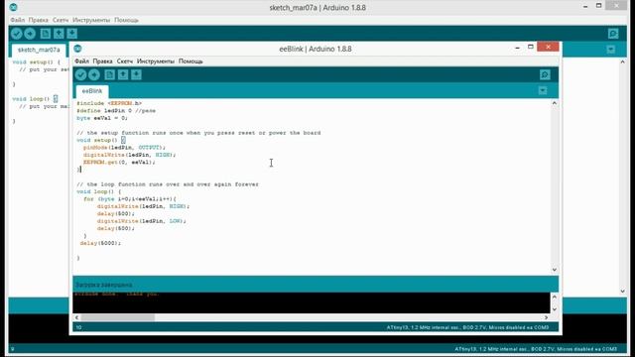The height and width of the screenshot is (357, 635).
Task: Open Файл menu in eeBlink window
Action: point(81,61)
